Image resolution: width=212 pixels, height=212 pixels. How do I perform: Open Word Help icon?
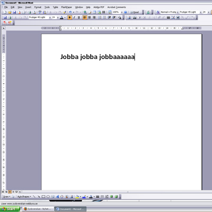(126, 12)
